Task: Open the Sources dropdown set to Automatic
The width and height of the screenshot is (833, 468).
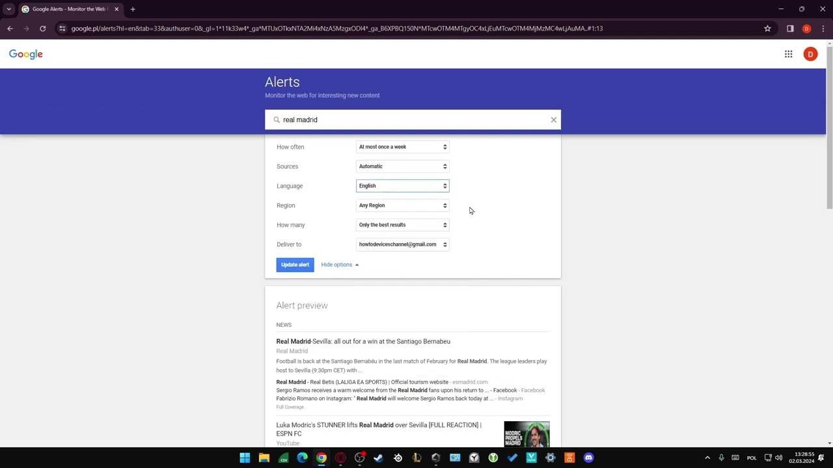Action: click(x=402, y=166)
